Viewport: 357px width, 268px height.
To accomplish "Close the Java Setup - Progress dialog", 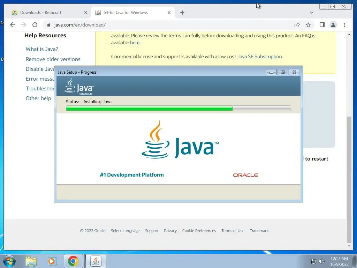I will click(294, 72).
